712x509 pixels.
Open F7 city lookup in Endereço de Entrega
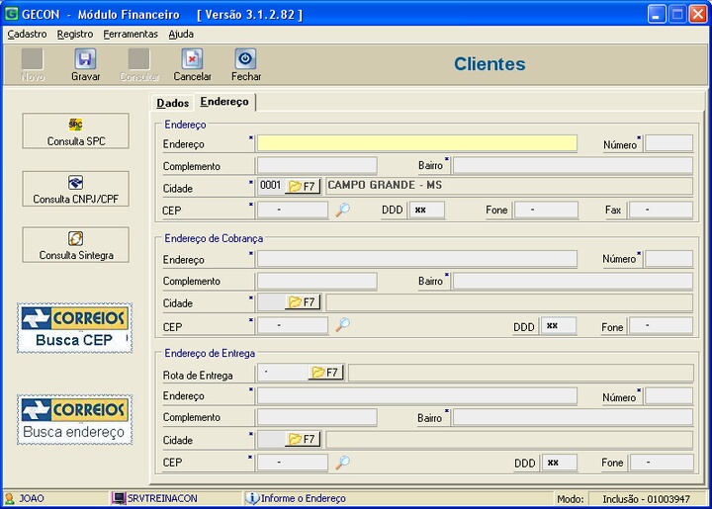[x=303, y=439]
